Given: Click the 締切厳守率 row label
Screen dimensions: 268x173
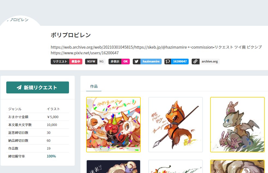Looking at the screenshot, I should pyautogui.click(x=17, y=156).
